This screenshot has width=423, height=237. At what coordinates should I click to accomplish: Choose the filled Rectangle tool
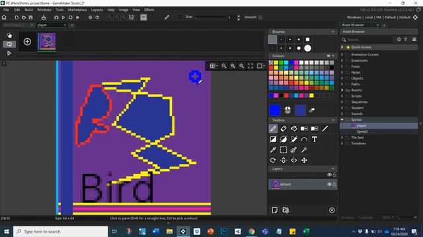pos(273,139)
